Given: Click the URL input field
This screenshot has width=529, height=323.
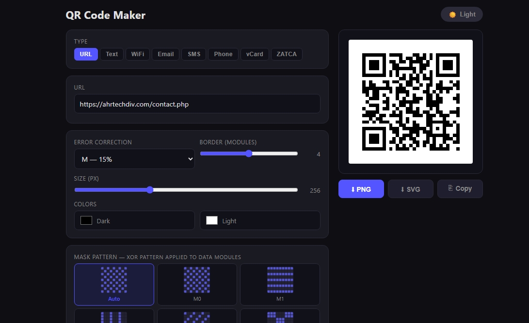Looking at the screenshot, I should 197,104.
